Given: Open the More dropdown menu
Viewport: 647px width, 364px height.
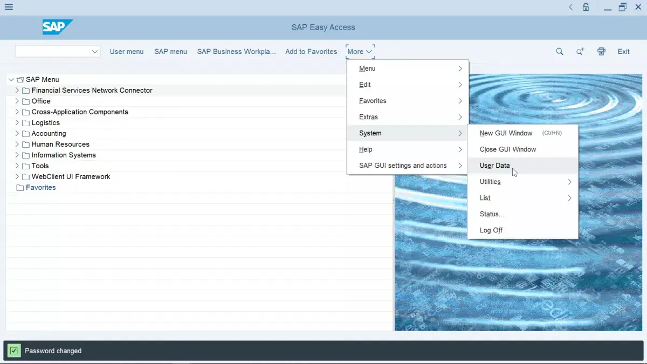Looking at the screenshot, I should coord(360,52).
